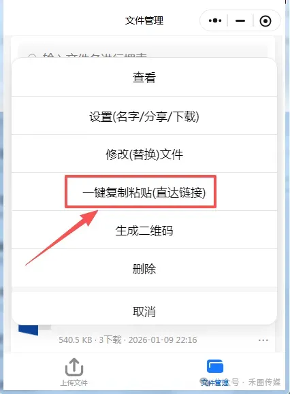290x394 pixels.
Task: Tap the 文件管理 page title
Action: click(x=144, y=20)
